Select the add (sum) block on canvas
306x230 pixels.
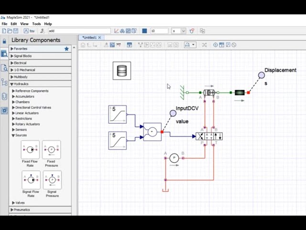(153, 132)
